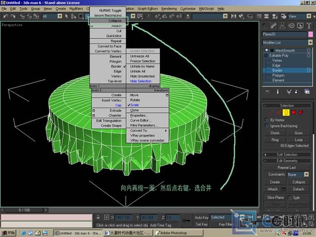Click the Detach button
The height and width of the screenshot is (237, 316).
299,189
